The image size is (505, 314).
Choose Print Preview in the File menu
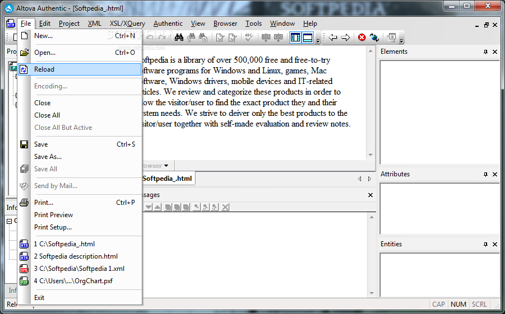coord(80,215)
